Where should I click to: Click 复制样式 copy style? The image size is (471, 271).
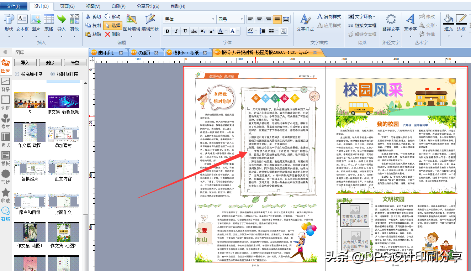click(x=329, y=16)
